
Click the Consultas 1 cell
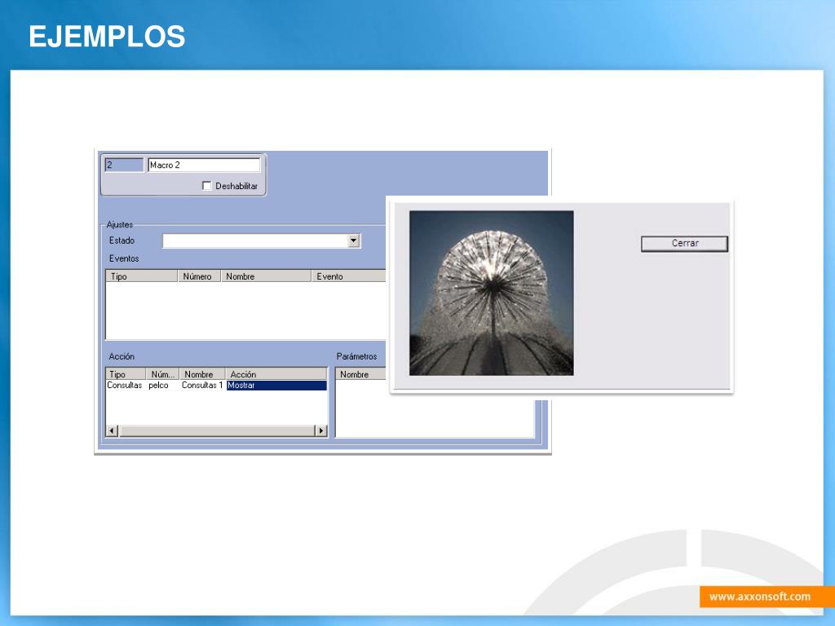[202, 386]
